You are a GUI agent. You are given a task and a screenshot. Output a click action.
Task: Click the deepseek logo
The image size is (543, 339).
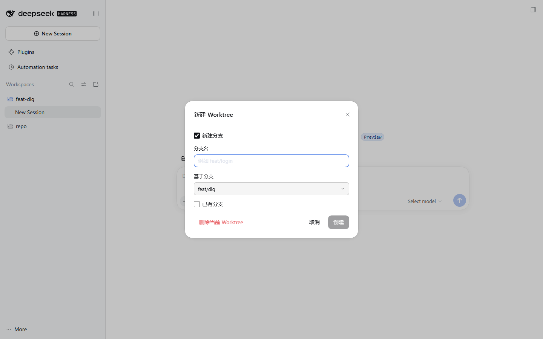click(x=30, y=14)
